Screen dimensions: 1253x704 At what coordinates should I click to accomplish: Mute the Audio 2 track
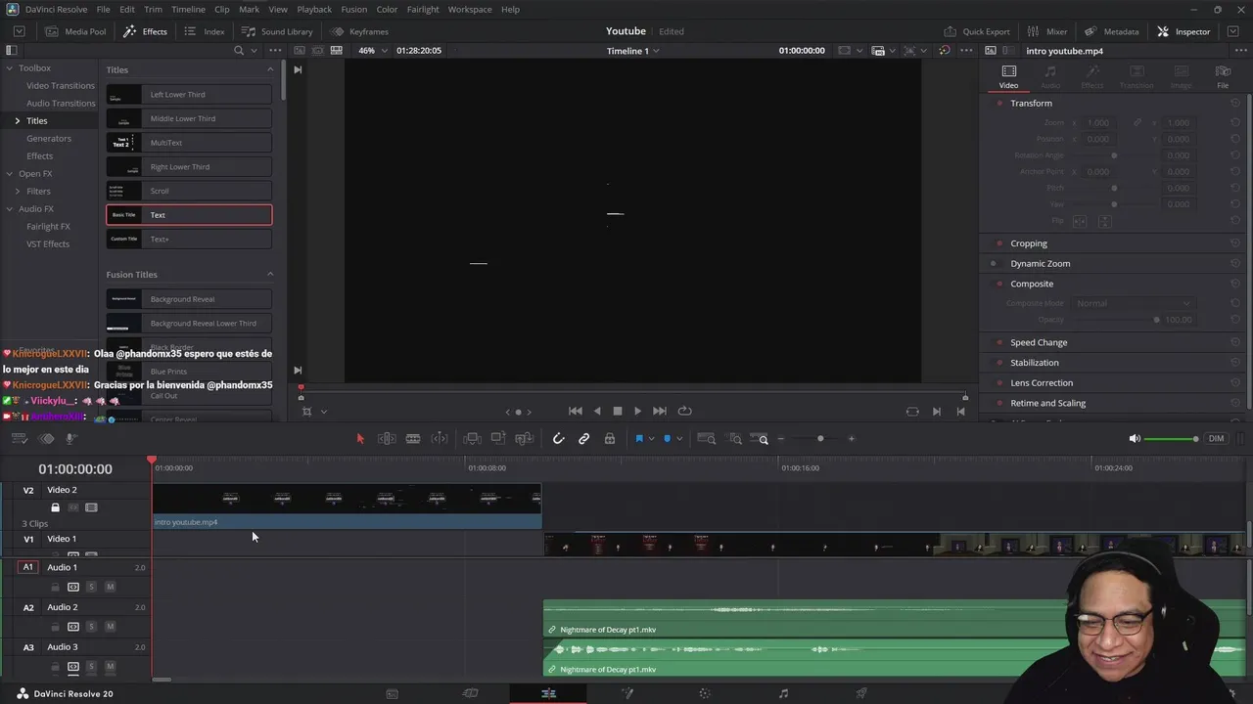tap(110, 626)
